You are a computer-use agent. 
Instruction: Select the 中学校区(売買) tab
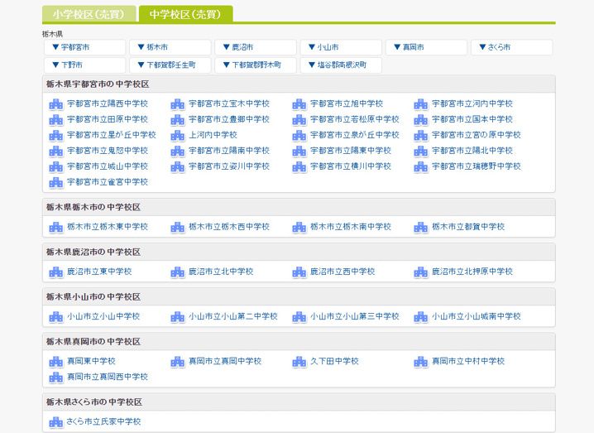click(185, 14)
